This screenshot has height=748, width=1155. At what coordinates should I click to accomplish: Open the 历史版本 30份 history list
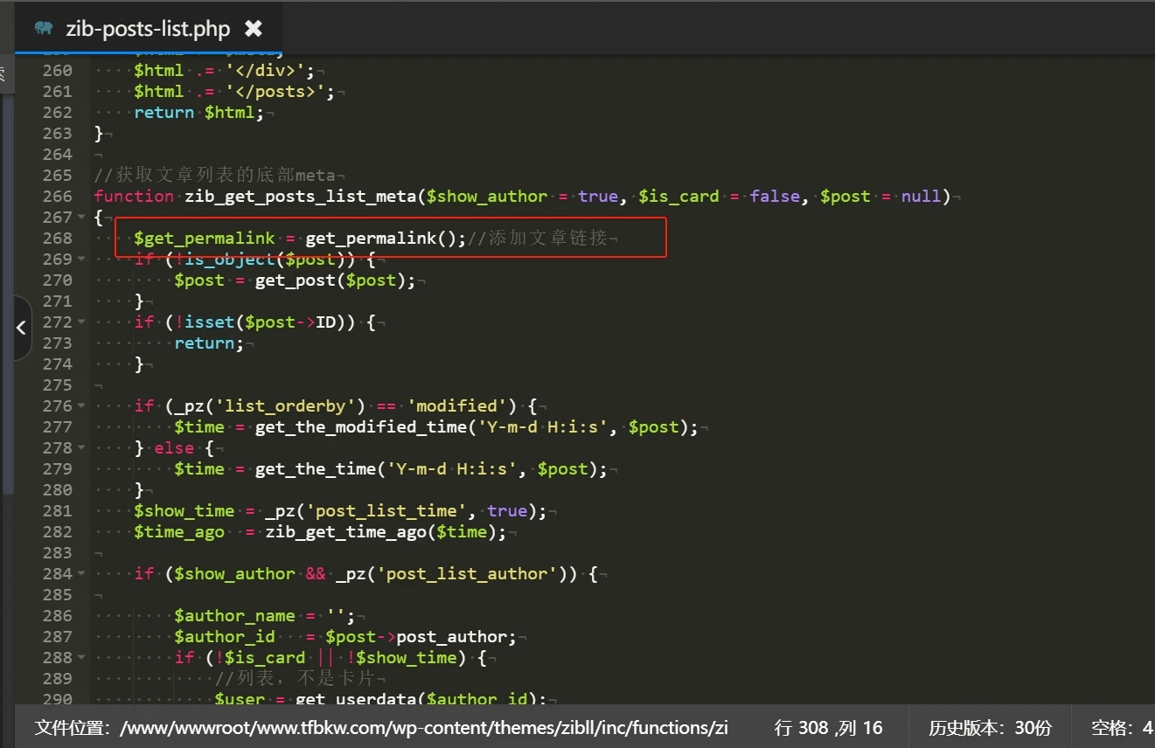pyautogui.click(x=990, y=727)
